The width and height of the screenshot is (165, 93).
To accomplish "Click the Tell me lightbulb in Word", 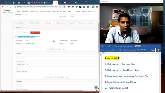I will (x=142, y=50).
